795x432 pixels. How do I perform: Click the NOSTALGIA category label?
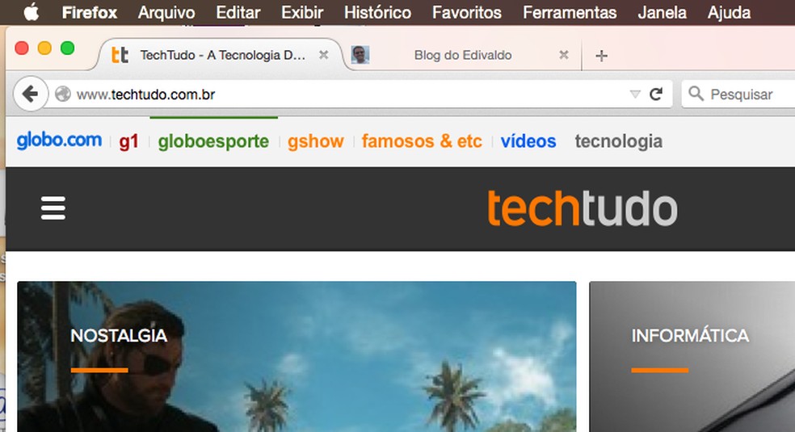click(x=119, y=335)
